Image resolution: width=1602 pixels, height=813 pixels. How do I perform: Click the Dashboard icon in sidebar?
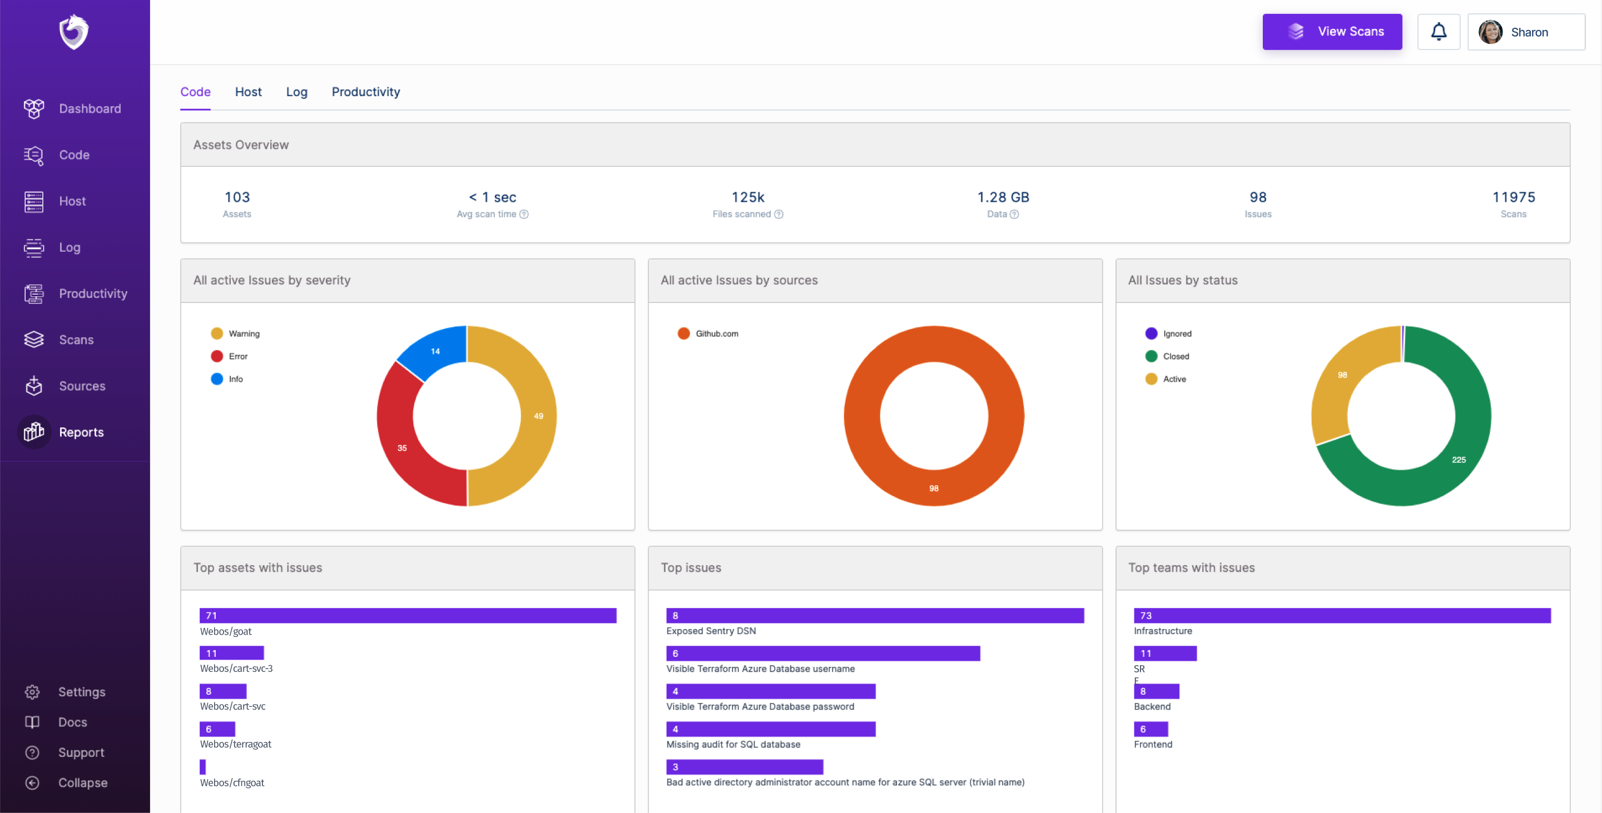pyautogui.click(x=33, y=108)
